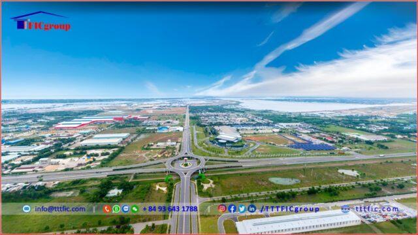Click the green WeChat icon

click(x=135, y=209)
